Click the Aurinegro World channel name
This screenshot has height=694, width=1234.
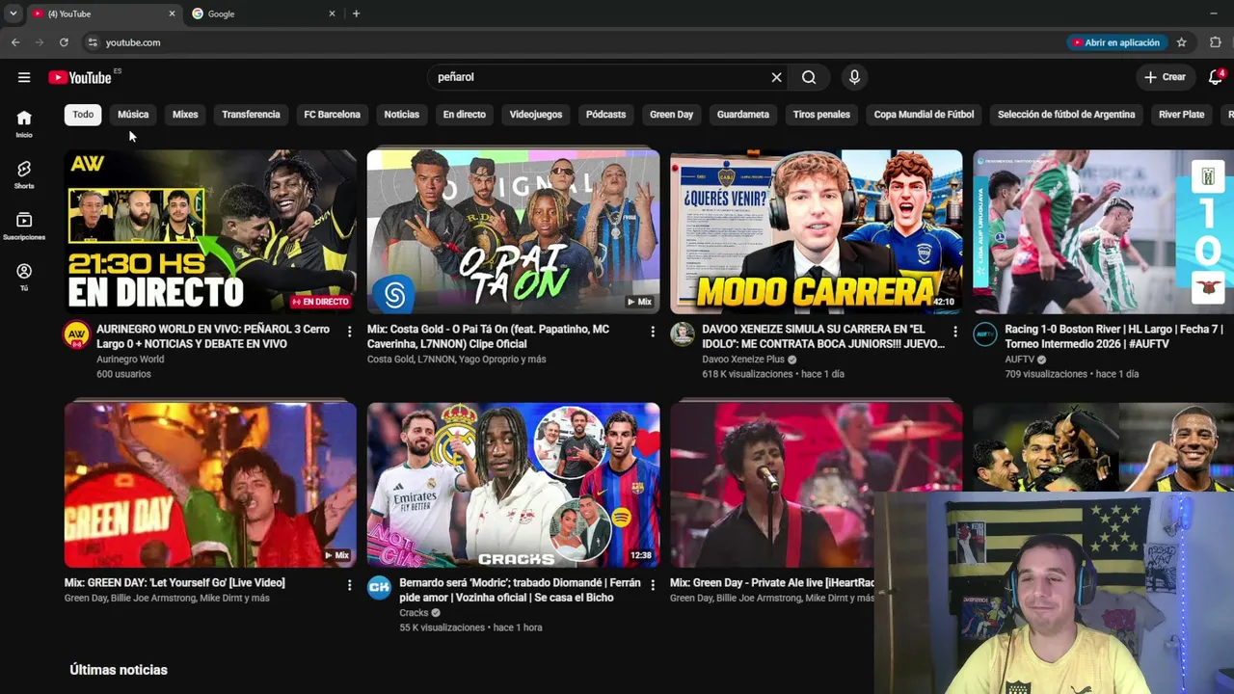click(130, 360)
